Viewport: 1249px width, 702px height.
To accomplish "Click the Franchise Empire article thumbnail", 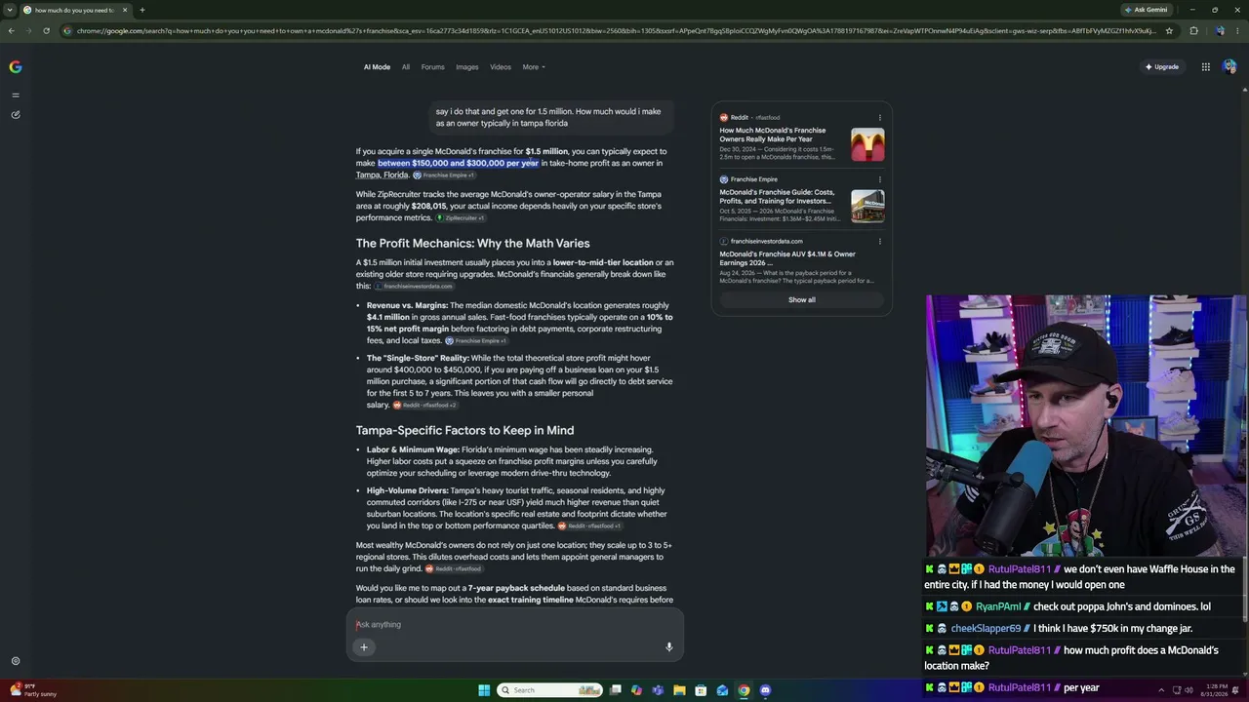I will point(867,207).
